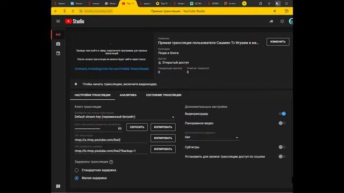Open the browser side panel icon
Viewport: 344px width, 193px height.
(x=286, y=11)
